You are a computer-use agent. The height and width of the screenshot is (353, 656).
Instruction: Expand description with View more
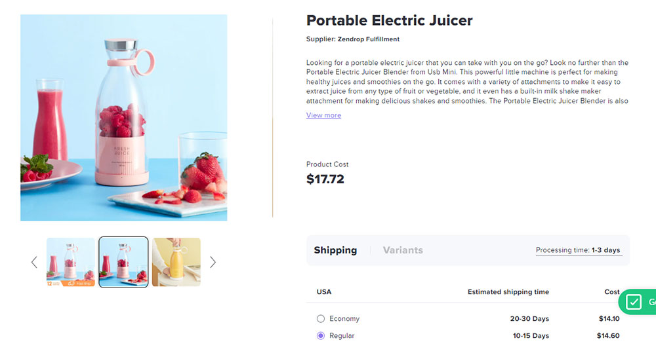323,115
